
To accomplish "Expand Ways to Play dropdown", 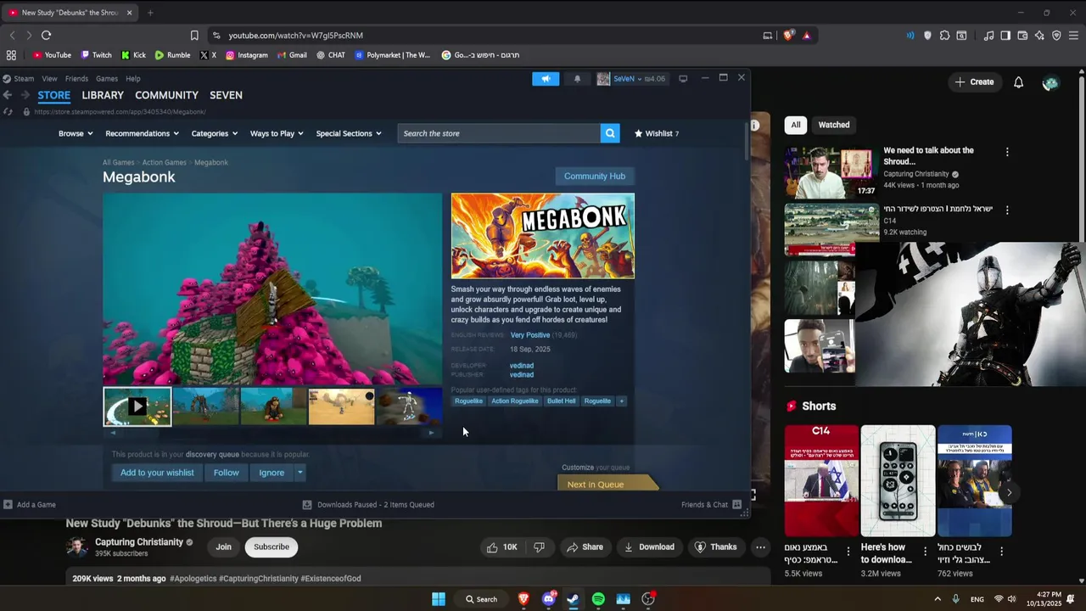I will (x=277, y=133).
